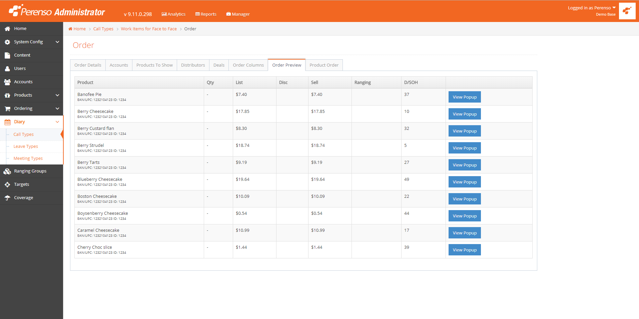Image resolution: width=639 pixels, height=319 pixels.
Task: View popup for Banofee Pie
Action: (x=465, y=97)
